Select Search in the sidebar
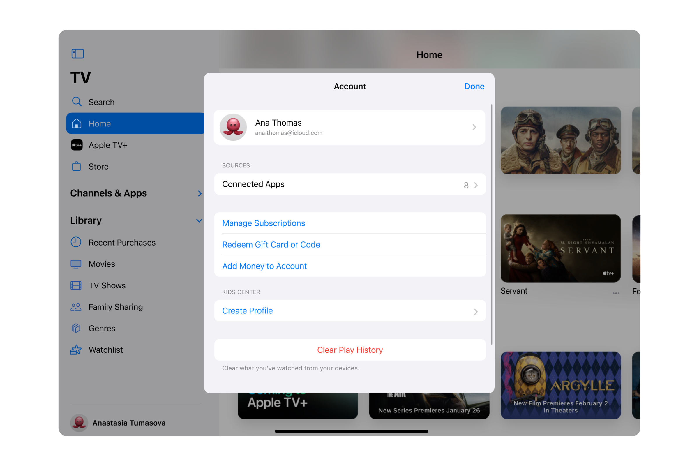The height and width of the screenshot is (466, 699). 135,102
